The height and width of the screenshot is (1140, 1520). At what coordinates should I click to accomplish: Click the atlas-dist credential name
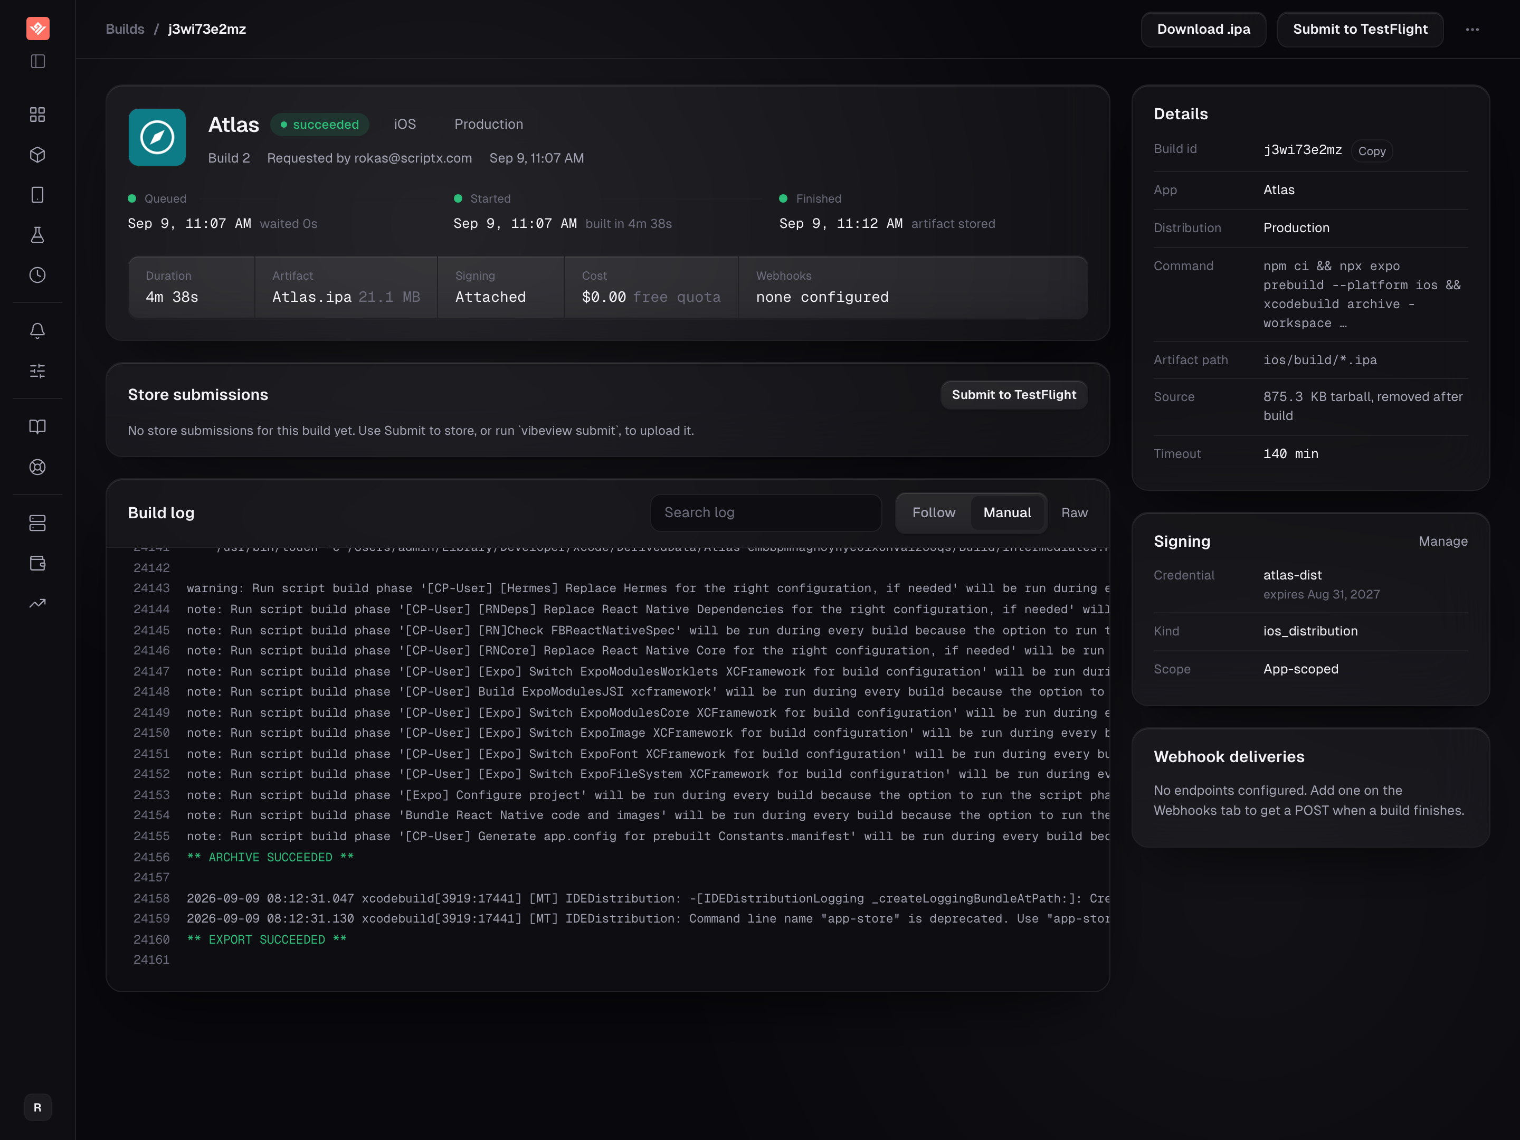pyautogui.click(x=1293, y=575)
